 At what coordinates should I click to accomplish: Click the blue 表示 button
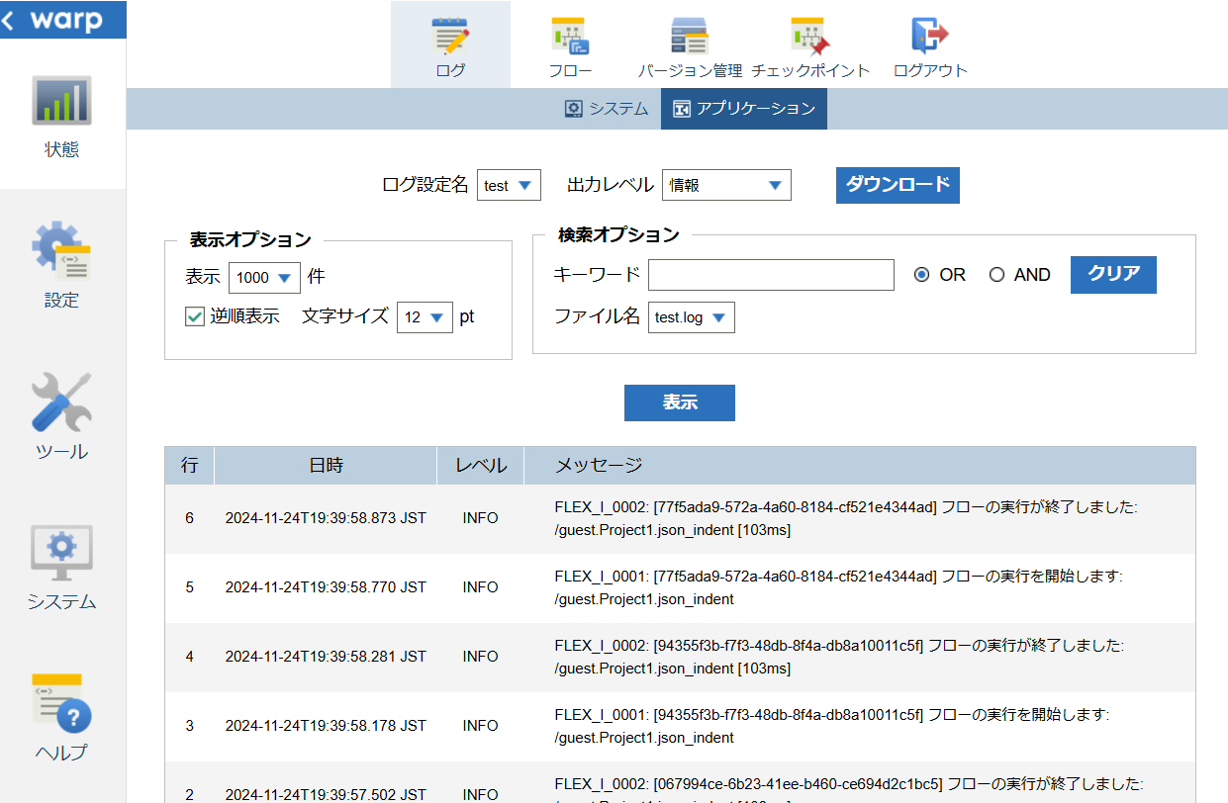(680, 402)
